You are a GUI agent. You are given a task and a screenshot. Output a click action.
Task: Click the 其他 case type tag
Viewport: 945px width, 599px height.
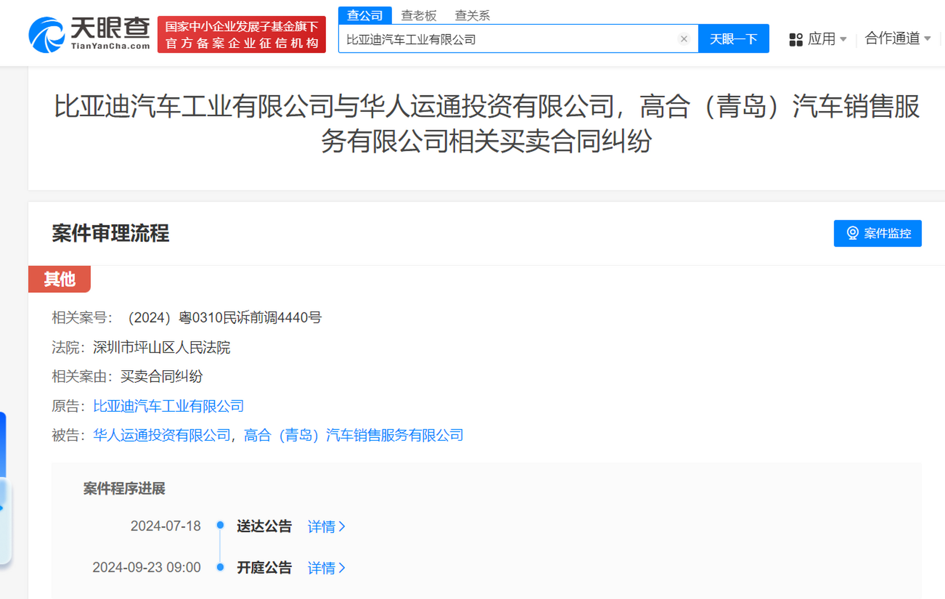pos(59,279)
